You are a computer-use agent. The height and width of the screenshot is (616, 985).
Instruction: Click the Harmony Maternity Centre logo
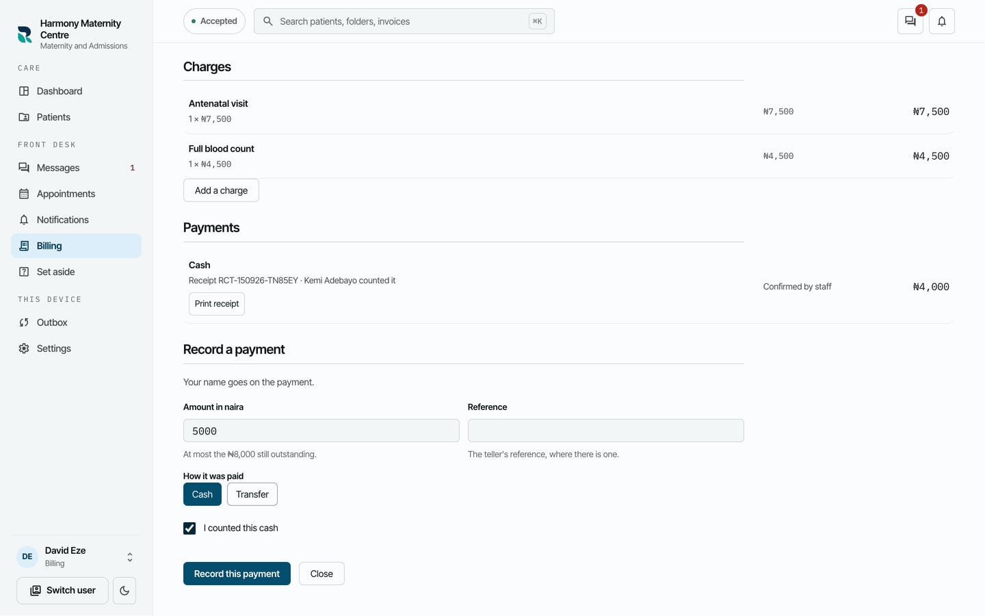point(25,34)
